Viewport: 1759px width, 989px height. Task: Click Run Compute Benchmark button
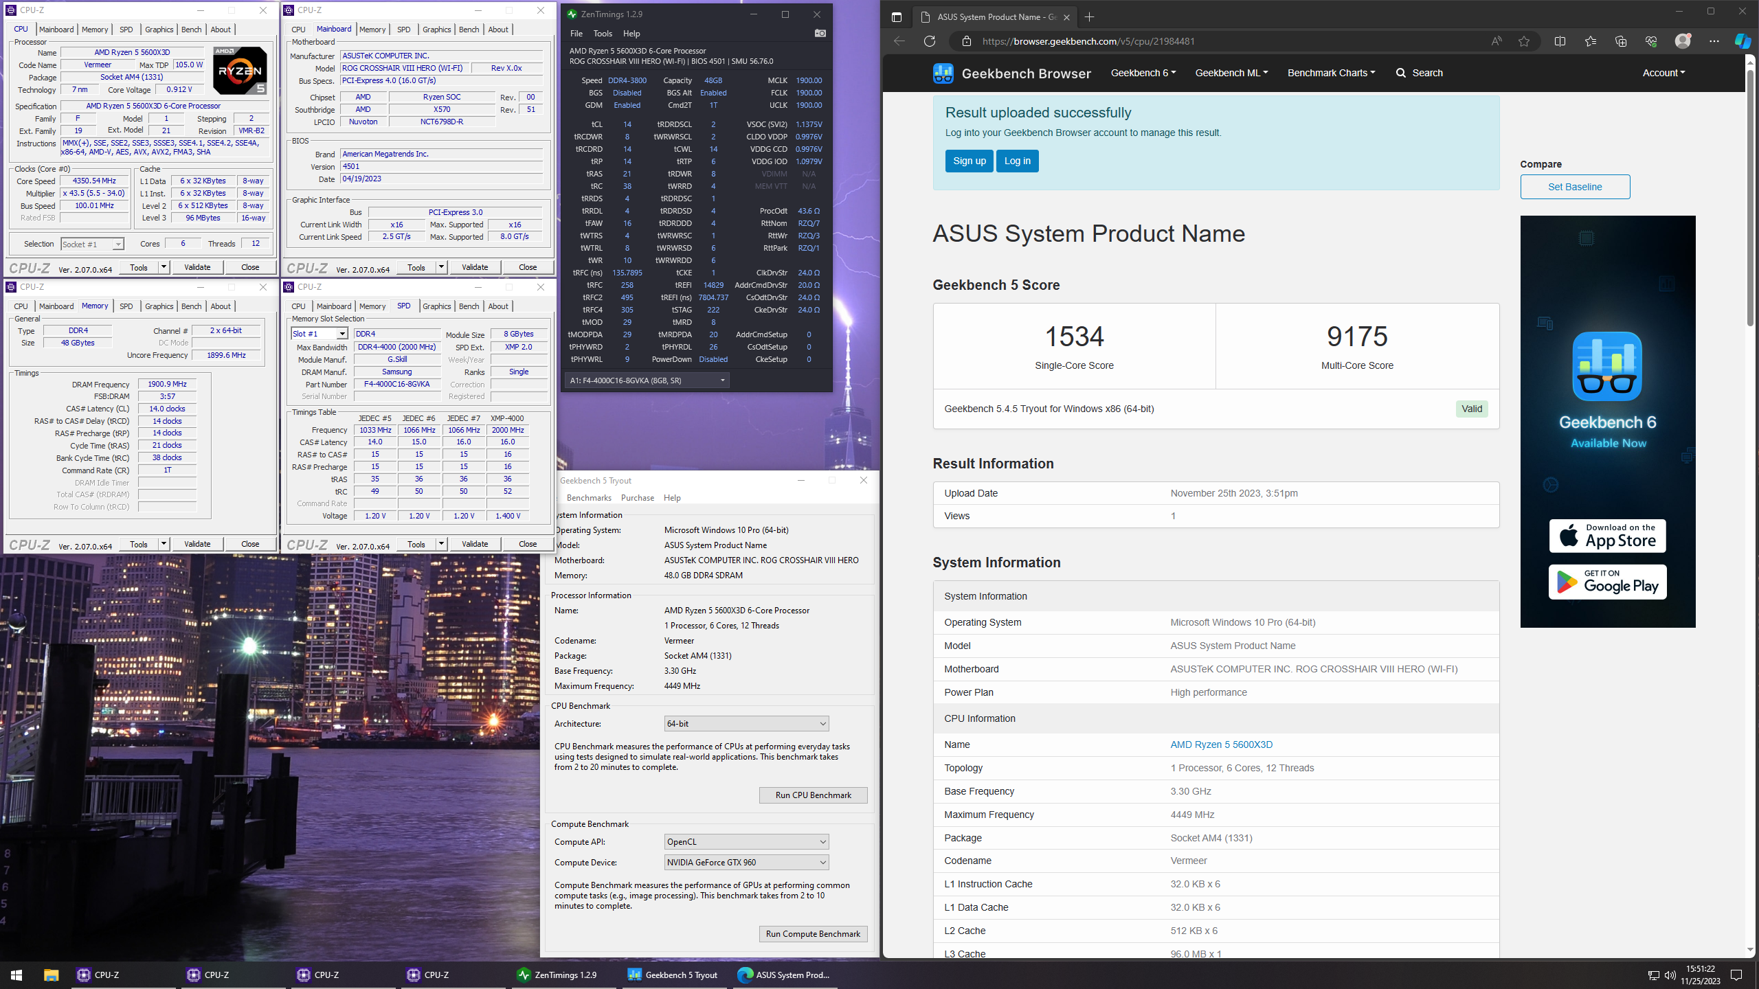click(x=813, y=933)
